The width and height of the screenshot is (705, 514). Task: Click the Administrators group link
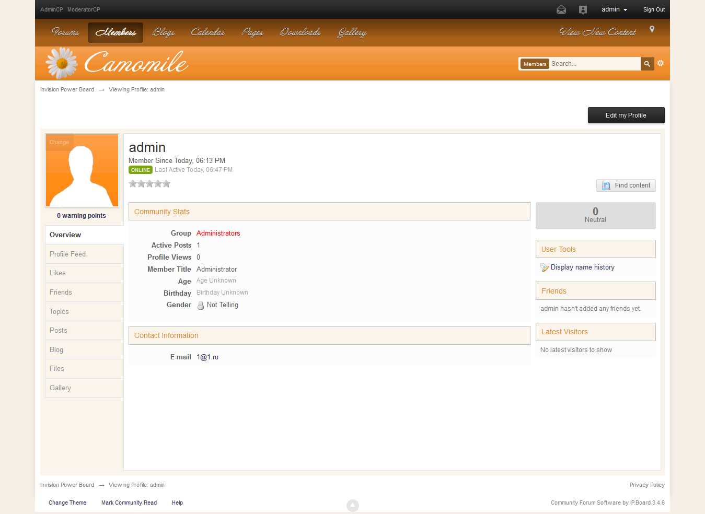click(x=218, y=233)
